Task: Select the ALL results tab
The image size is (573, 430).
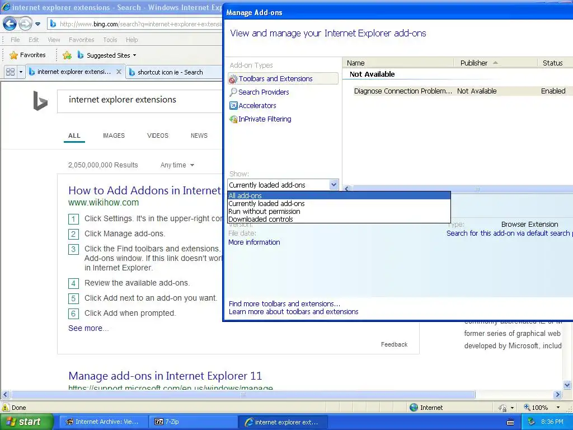Action: (74, 135)
